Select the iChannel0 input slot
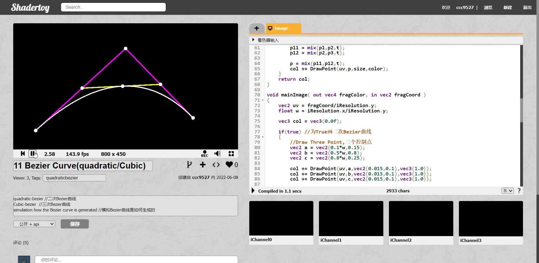Viewport: 539px width, 263px height. [x=281, y=219]
